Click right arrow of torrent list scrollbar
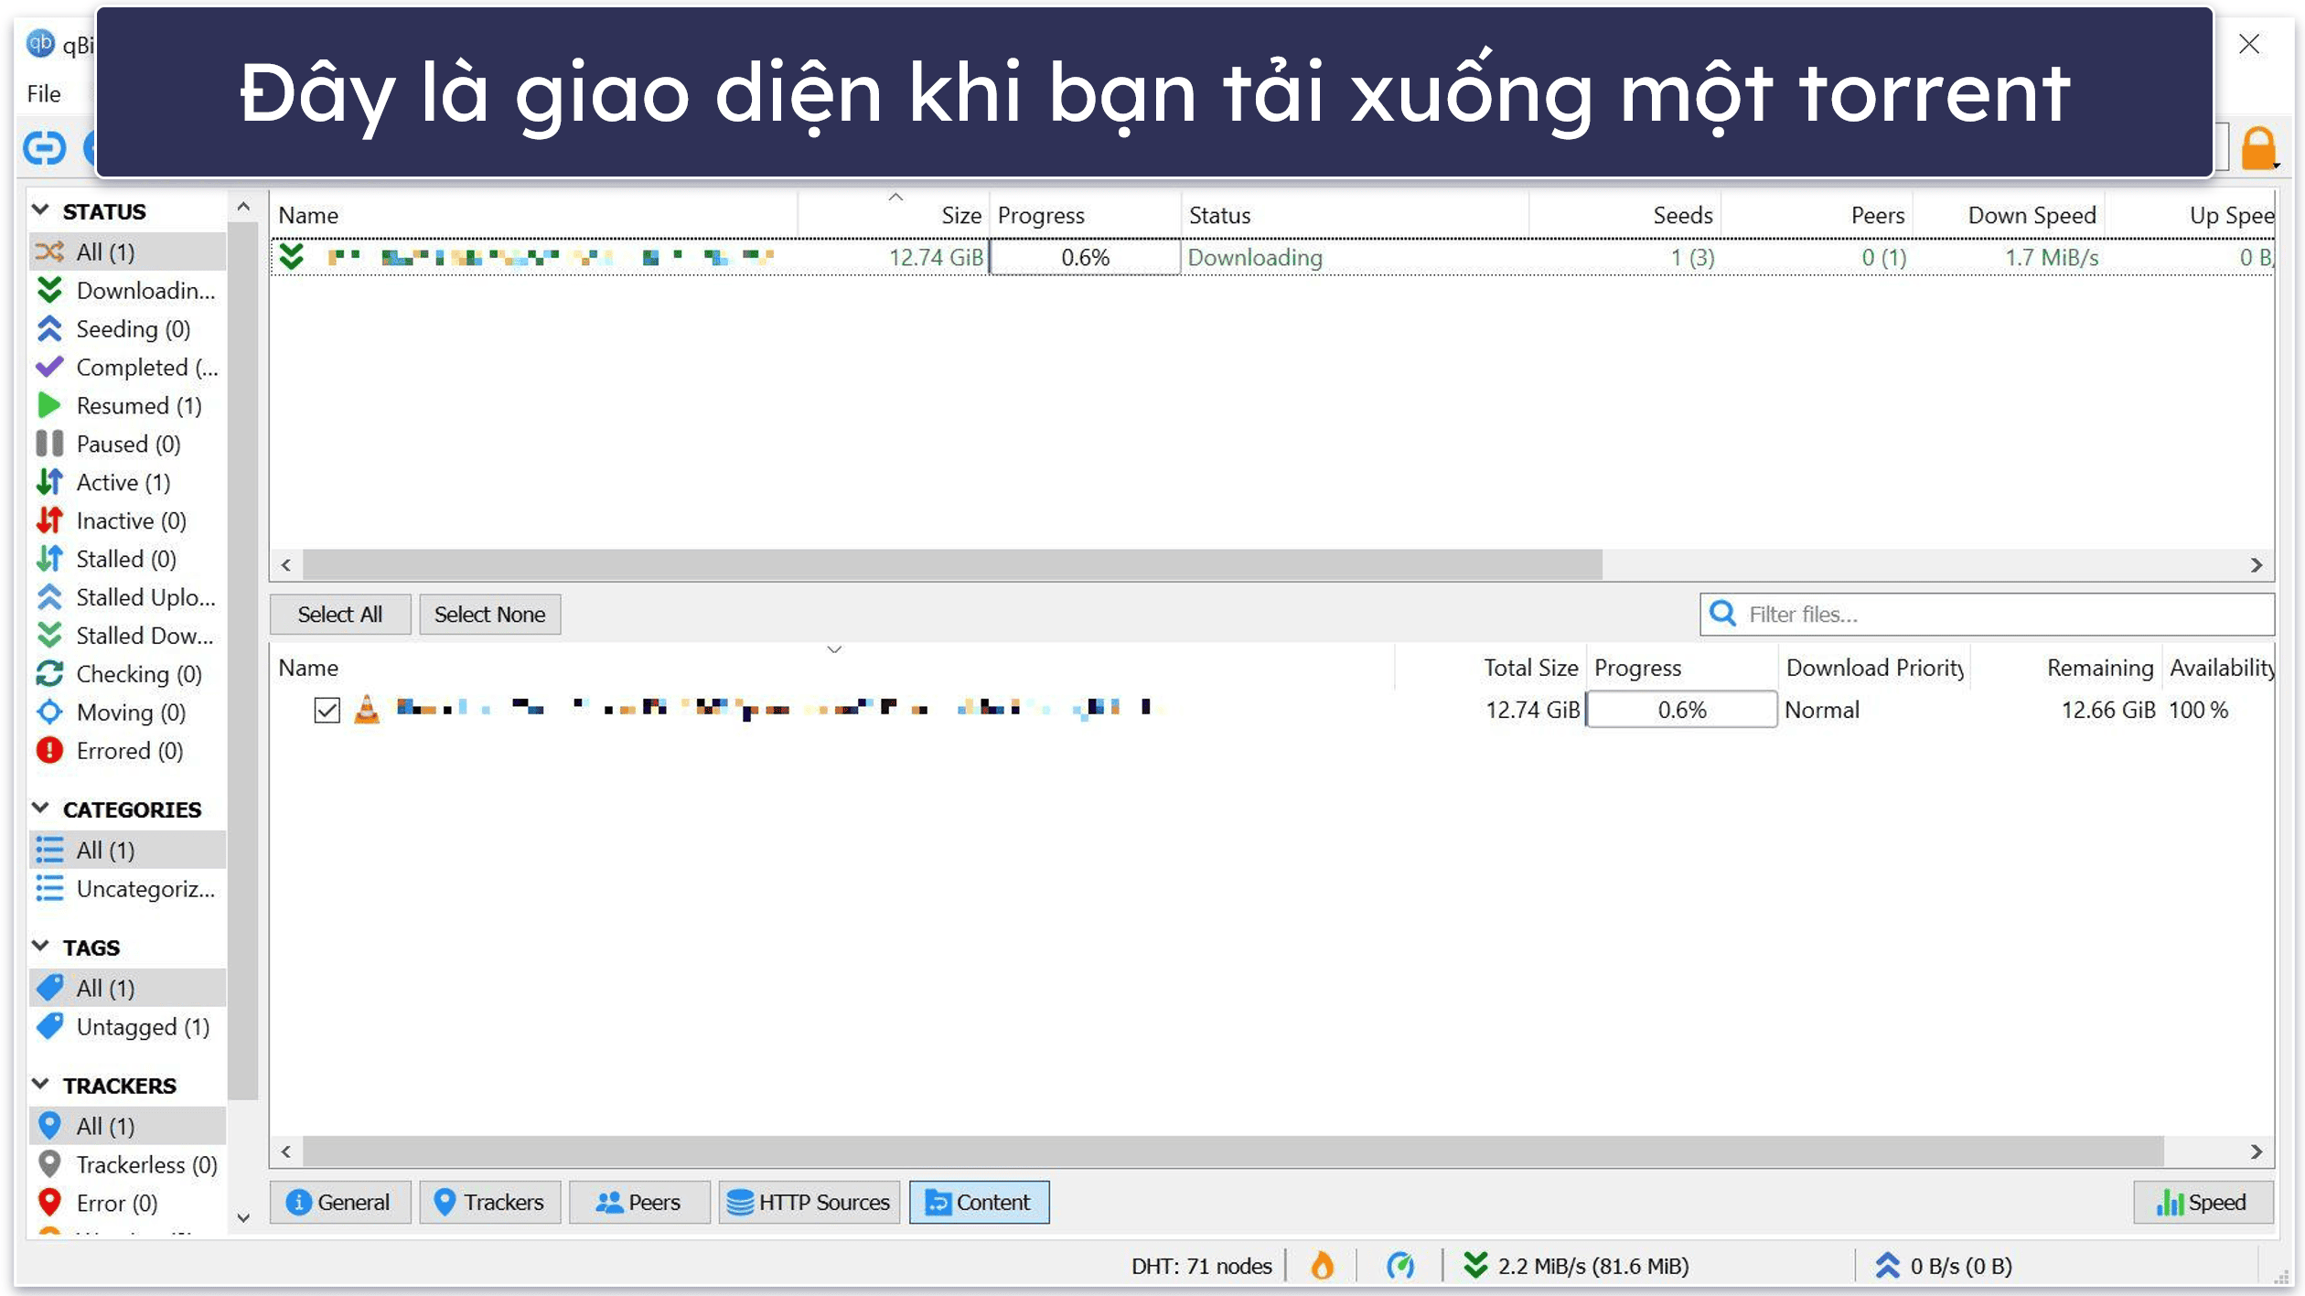Image resolution: width=2305 pixels, height=1296 pixels. (2257, 565)
